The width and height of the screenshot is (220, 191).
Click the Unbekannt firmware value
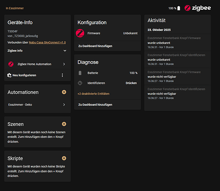pos(130,33)
